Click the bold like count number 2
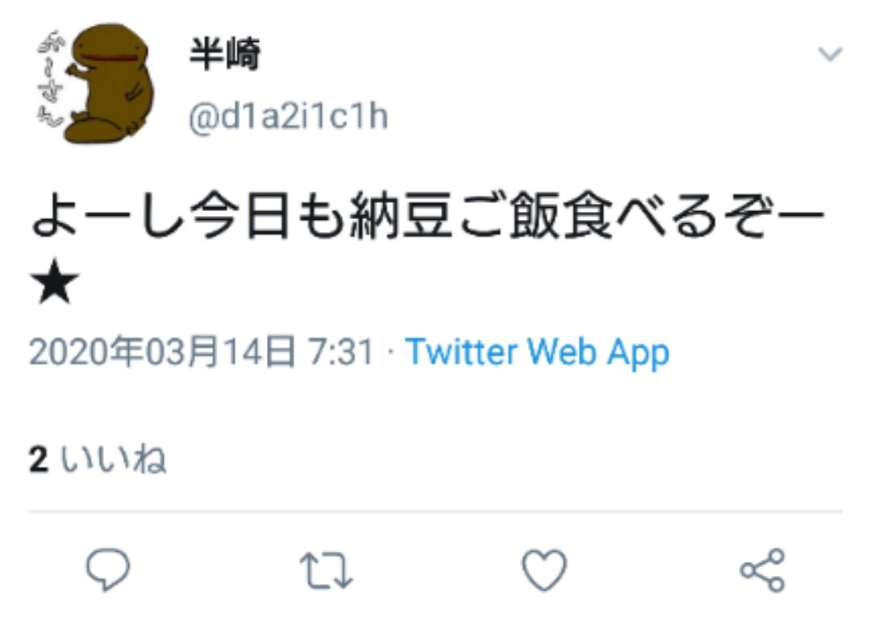 [39, 460]
